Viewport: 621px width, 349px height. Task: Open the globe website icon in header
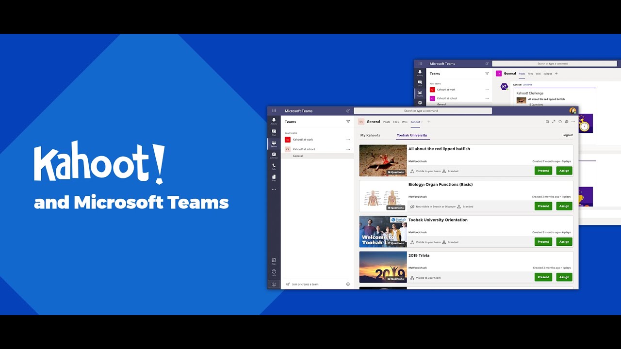(566, 122)
